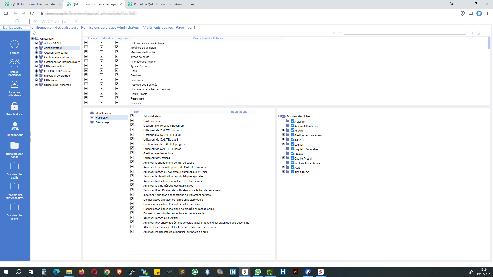Open Firefox from the Windows taskbar
This screenshot has width=493, height=277.
pos(82,272)
